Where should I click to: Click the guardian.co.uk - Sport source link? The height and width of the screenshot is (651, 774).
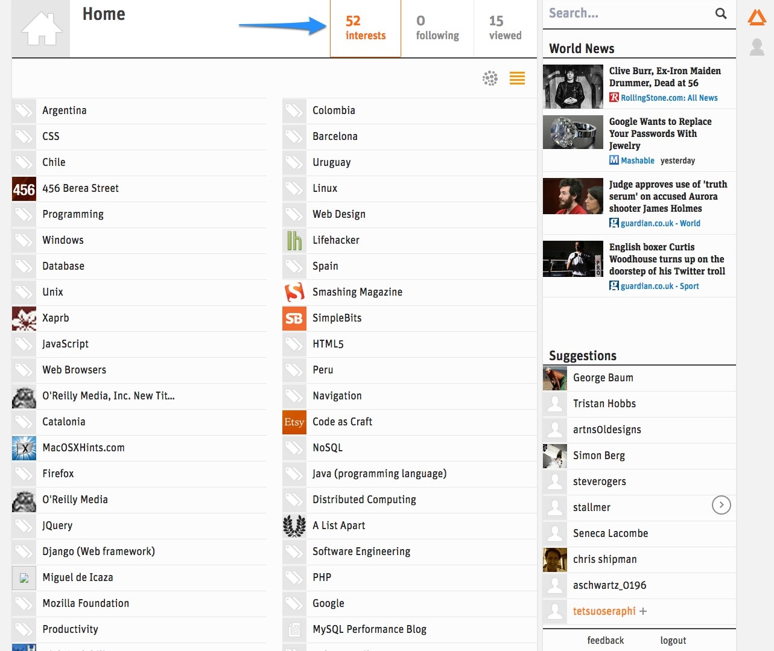[x=660, y=286]
